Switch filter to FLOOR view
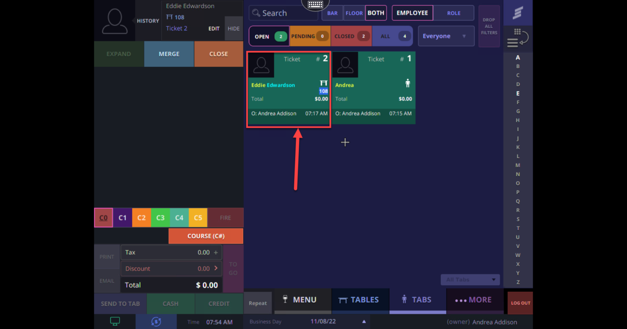The height and width of the screenshot is (329, 627). click(x=354, y=13)
